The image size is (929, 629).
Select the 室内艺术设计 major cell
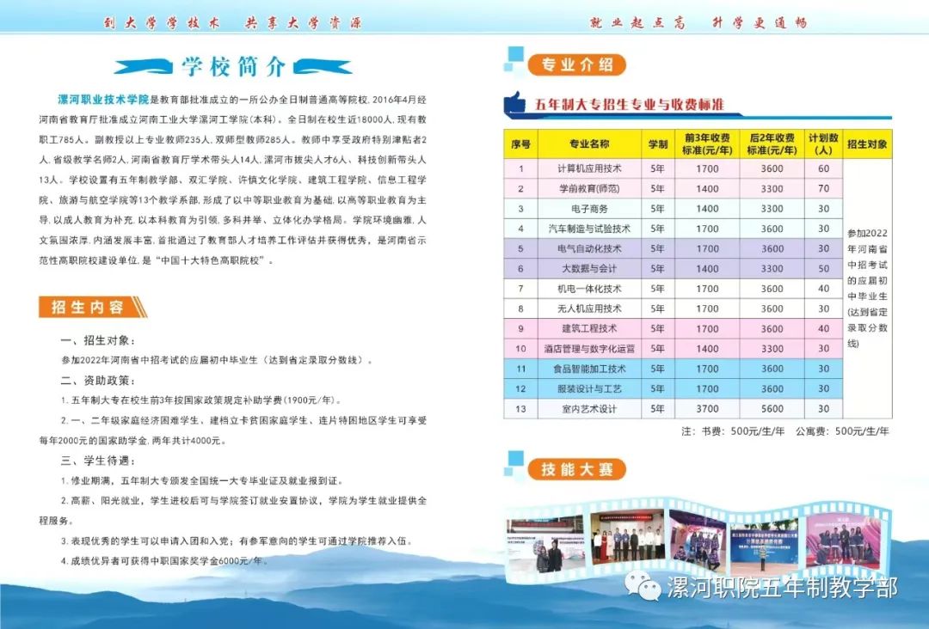(x=589, y=409)
